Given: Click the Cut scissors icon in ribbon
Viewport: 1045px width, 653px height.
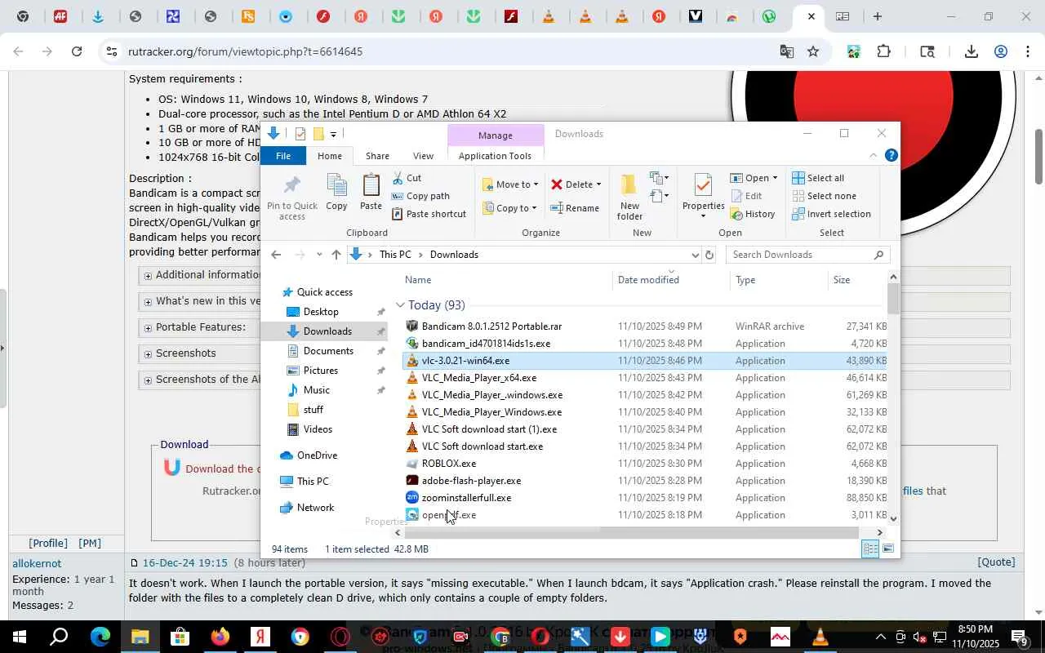Looking at the screenshot, I should 397,178.
